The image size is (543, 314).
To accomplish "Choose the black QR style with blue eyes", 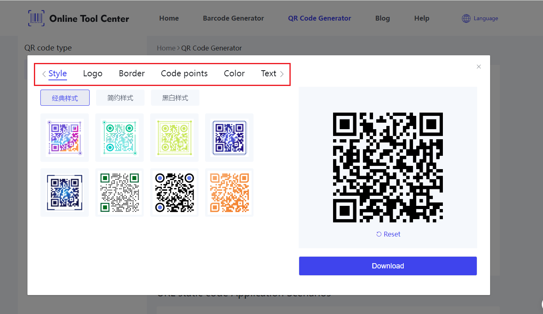I will pos(174,193).
